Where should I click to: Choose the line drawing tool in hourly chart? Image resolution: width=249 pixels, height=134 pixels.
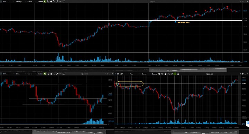pyautogui.click(x=168, y=74)
